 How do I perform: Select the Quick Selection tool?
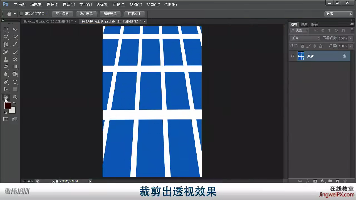point(15,37)
